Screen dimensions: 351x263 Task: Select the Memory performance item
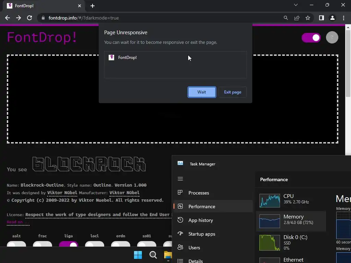pos(291,221)
